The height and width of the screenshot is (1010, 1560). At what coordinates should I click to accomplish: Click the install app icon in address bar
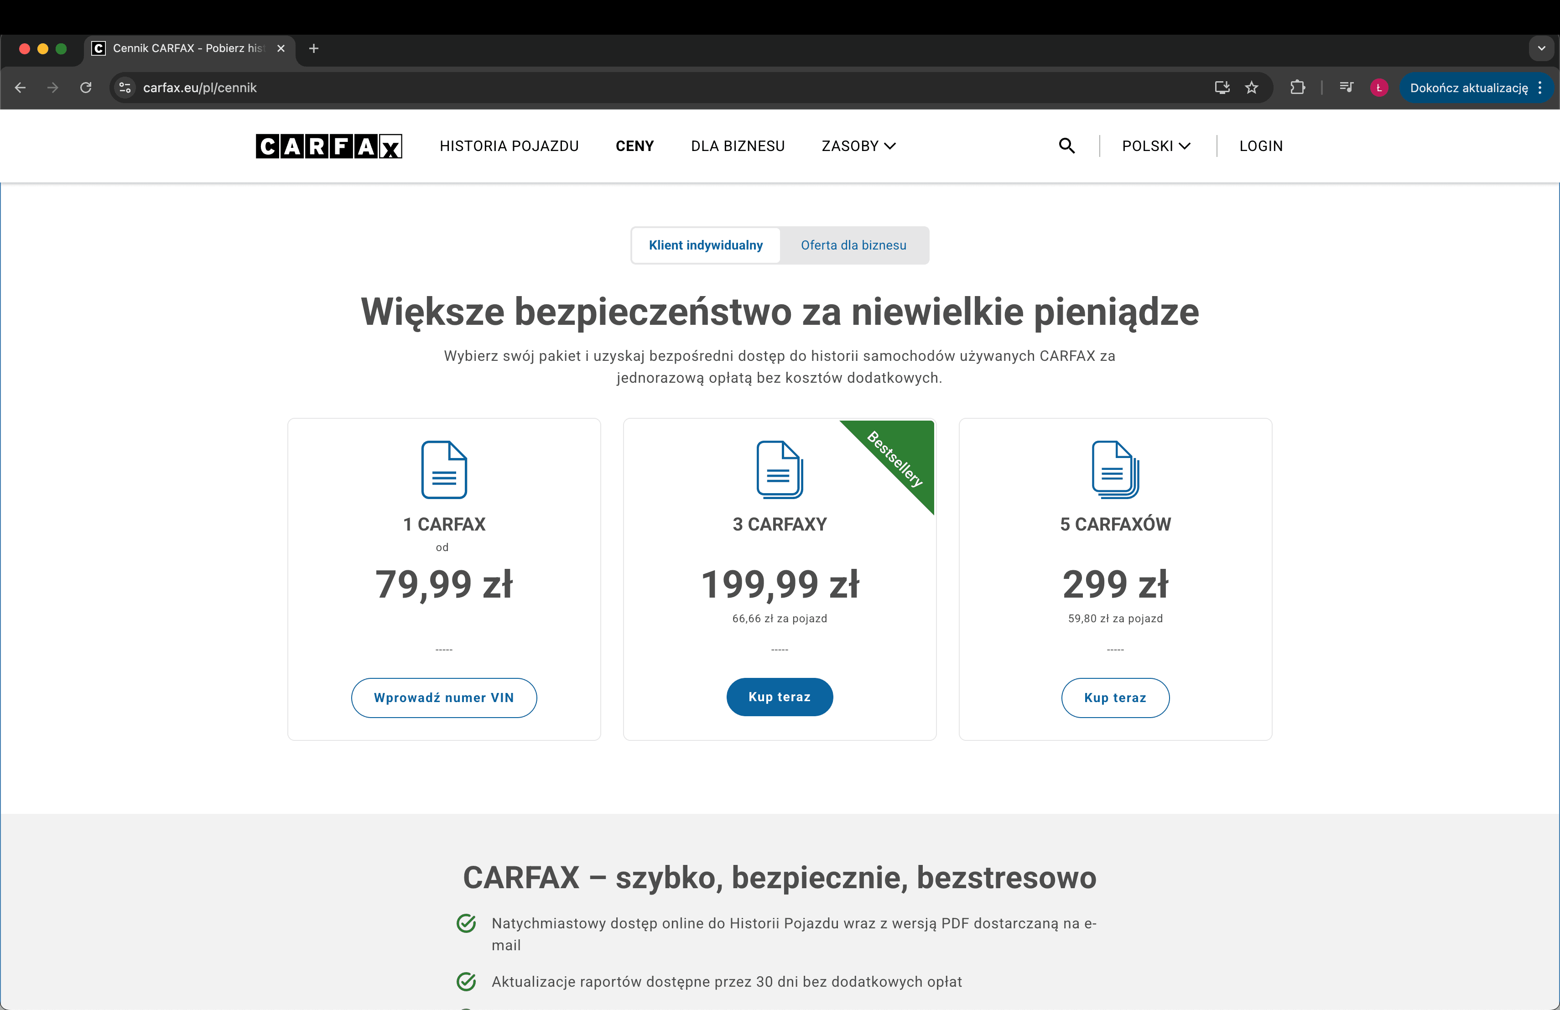click(x=1222, y=88)
